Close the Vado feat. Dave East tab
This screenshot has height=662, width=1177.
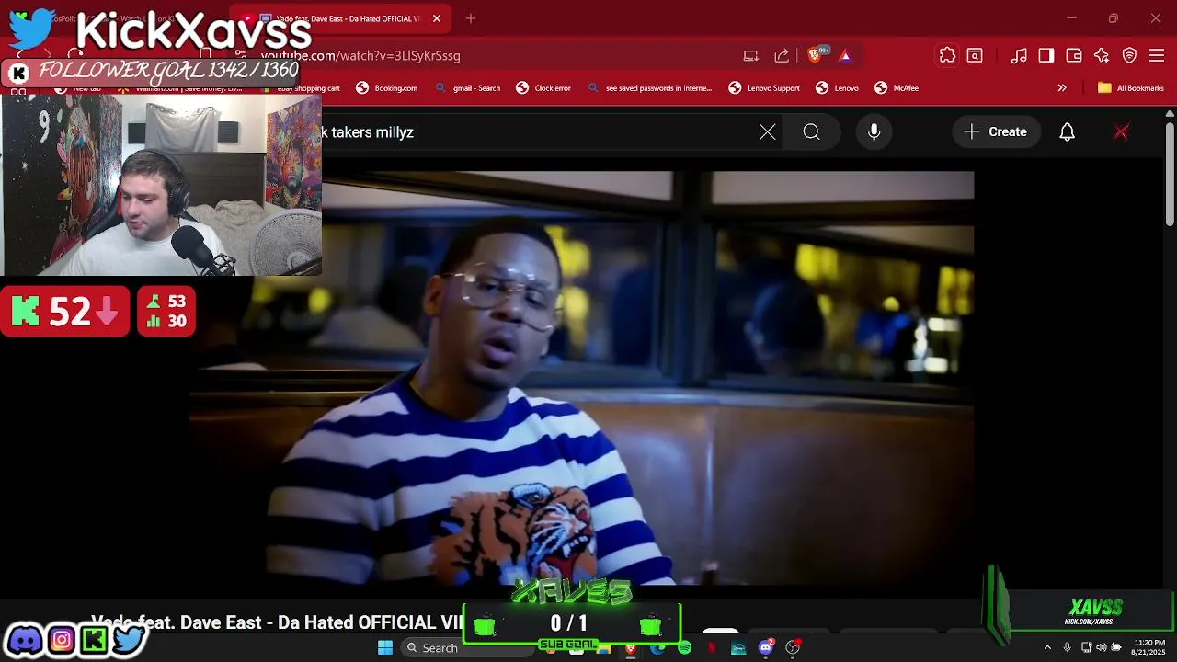pos(437,18)
